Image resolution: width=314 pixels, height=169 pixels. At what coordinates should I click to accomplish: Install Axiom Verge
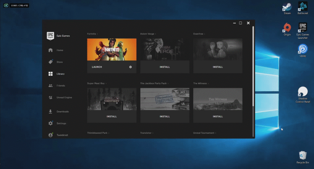tap(165, 67)
